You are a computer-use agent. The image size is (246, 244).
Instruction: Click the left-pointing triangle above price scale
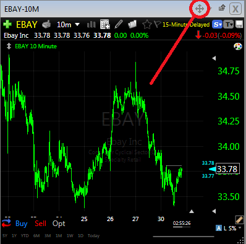coord(214,58)
